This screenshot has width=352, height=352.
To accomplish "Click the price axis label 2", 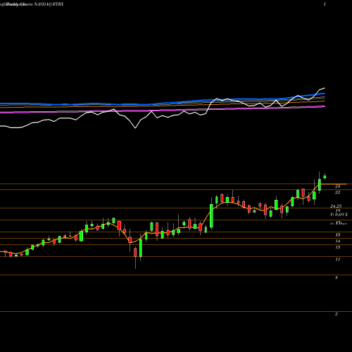I will [x=337, y=314].
